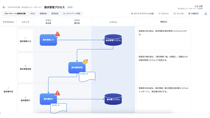
Task: Open AIリスクスキャン (β版)
Action: [x=142, y=13]
